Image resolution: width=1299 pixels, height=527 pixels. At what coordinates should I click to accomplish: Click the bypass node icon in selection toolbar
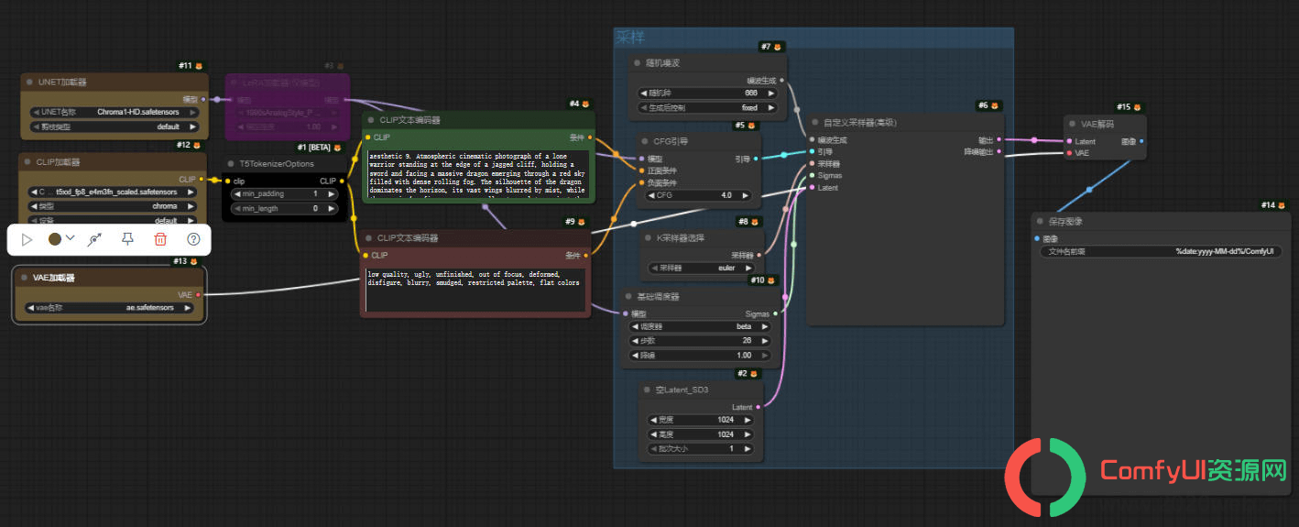click(94, 239)
